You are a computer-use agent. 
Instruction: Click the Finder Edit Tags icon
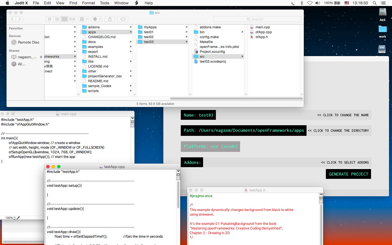coord(123,19)
